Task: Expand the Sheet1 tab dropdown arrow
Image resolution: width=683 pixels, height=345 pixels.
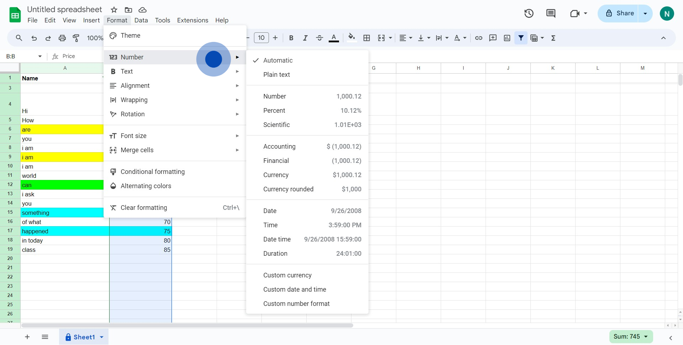Action: click(x=102, y=337)
